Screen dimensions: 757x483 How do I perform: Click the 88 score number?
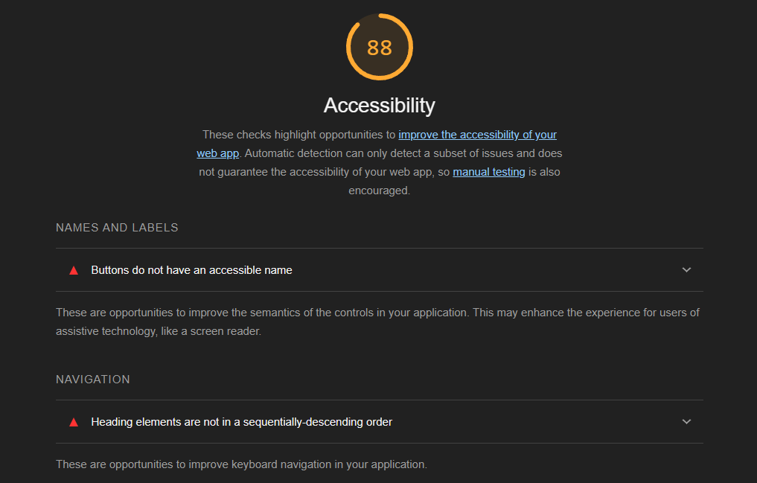[x=380, y=48]
